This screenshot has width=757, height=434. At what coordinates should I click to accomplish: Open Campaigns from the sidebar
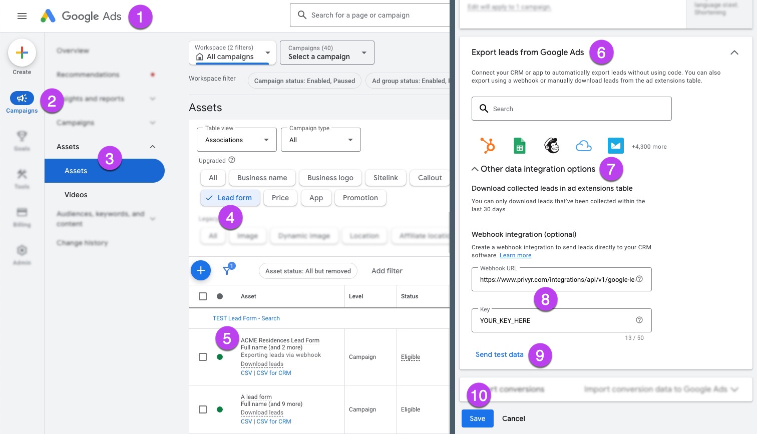[22, 99]
